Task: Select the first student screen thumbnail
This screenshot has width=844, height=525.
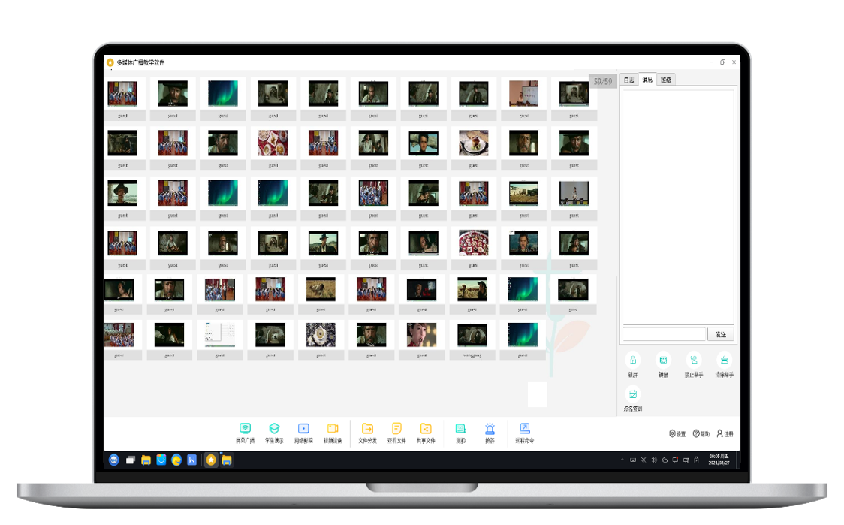Action: [122, 94]
